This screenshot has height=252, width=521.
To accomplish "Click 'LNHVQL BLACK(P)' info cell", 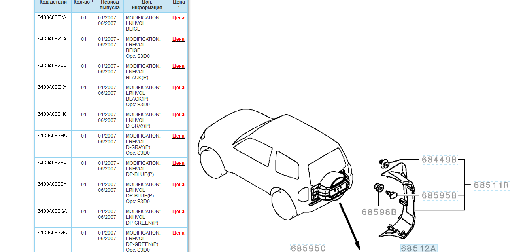I will point(147,72).
